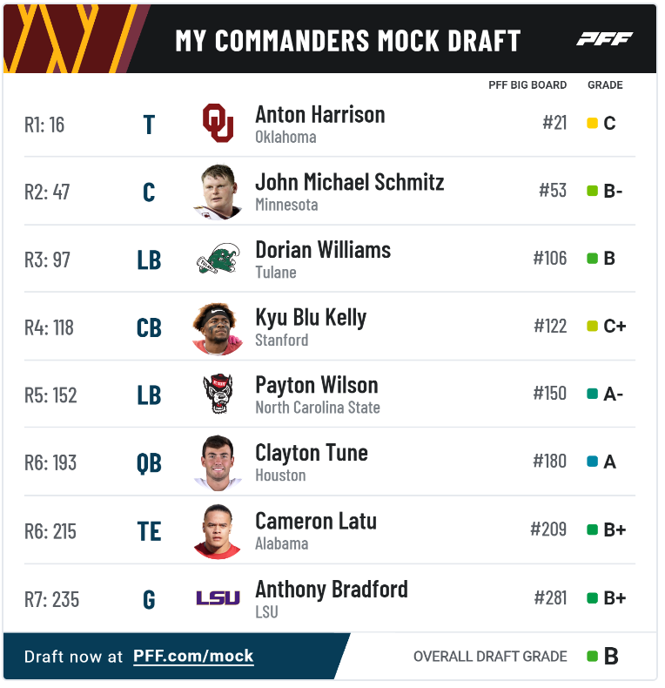Click John Michael Schmitz's headshot
Screen dimensions: 665x688
coord(218,192)
